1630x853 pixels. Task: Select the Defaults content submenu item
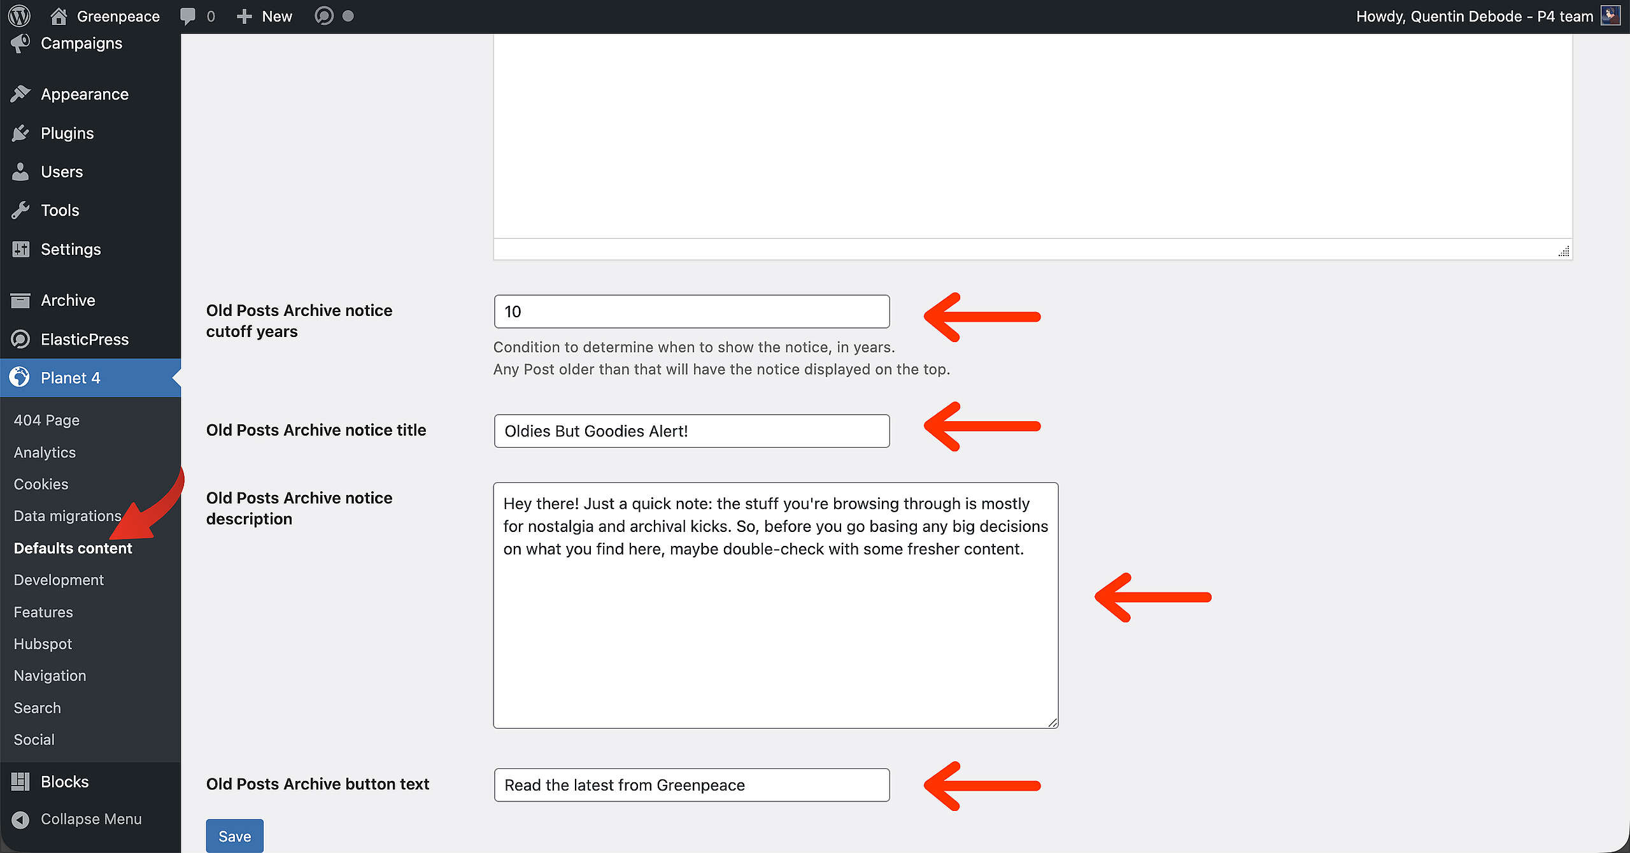point(73,548)
